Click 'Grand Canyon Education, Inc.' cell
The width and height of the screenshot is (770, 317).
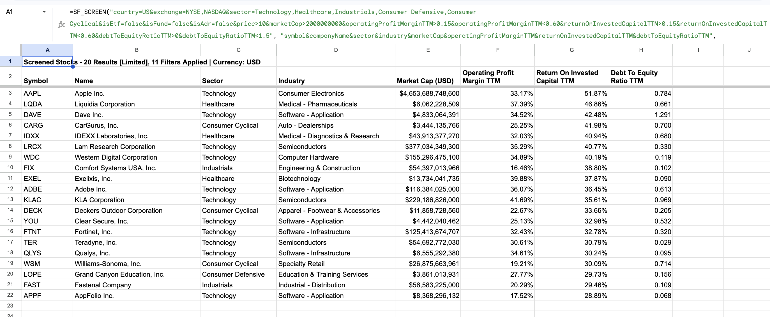coord(137,274)
